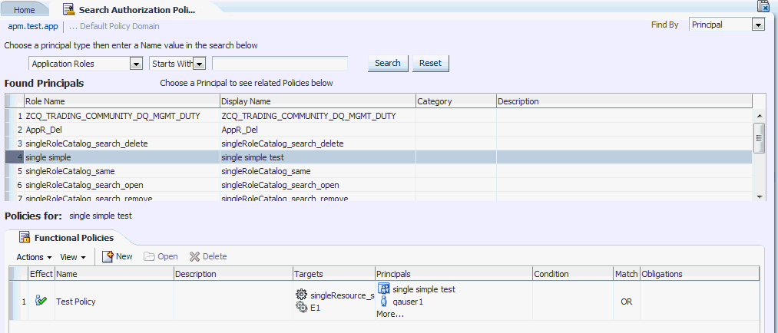Open the Application Roles principal type dropdown
The height and width of the screenshot is (333, 778).
(135, 64)
